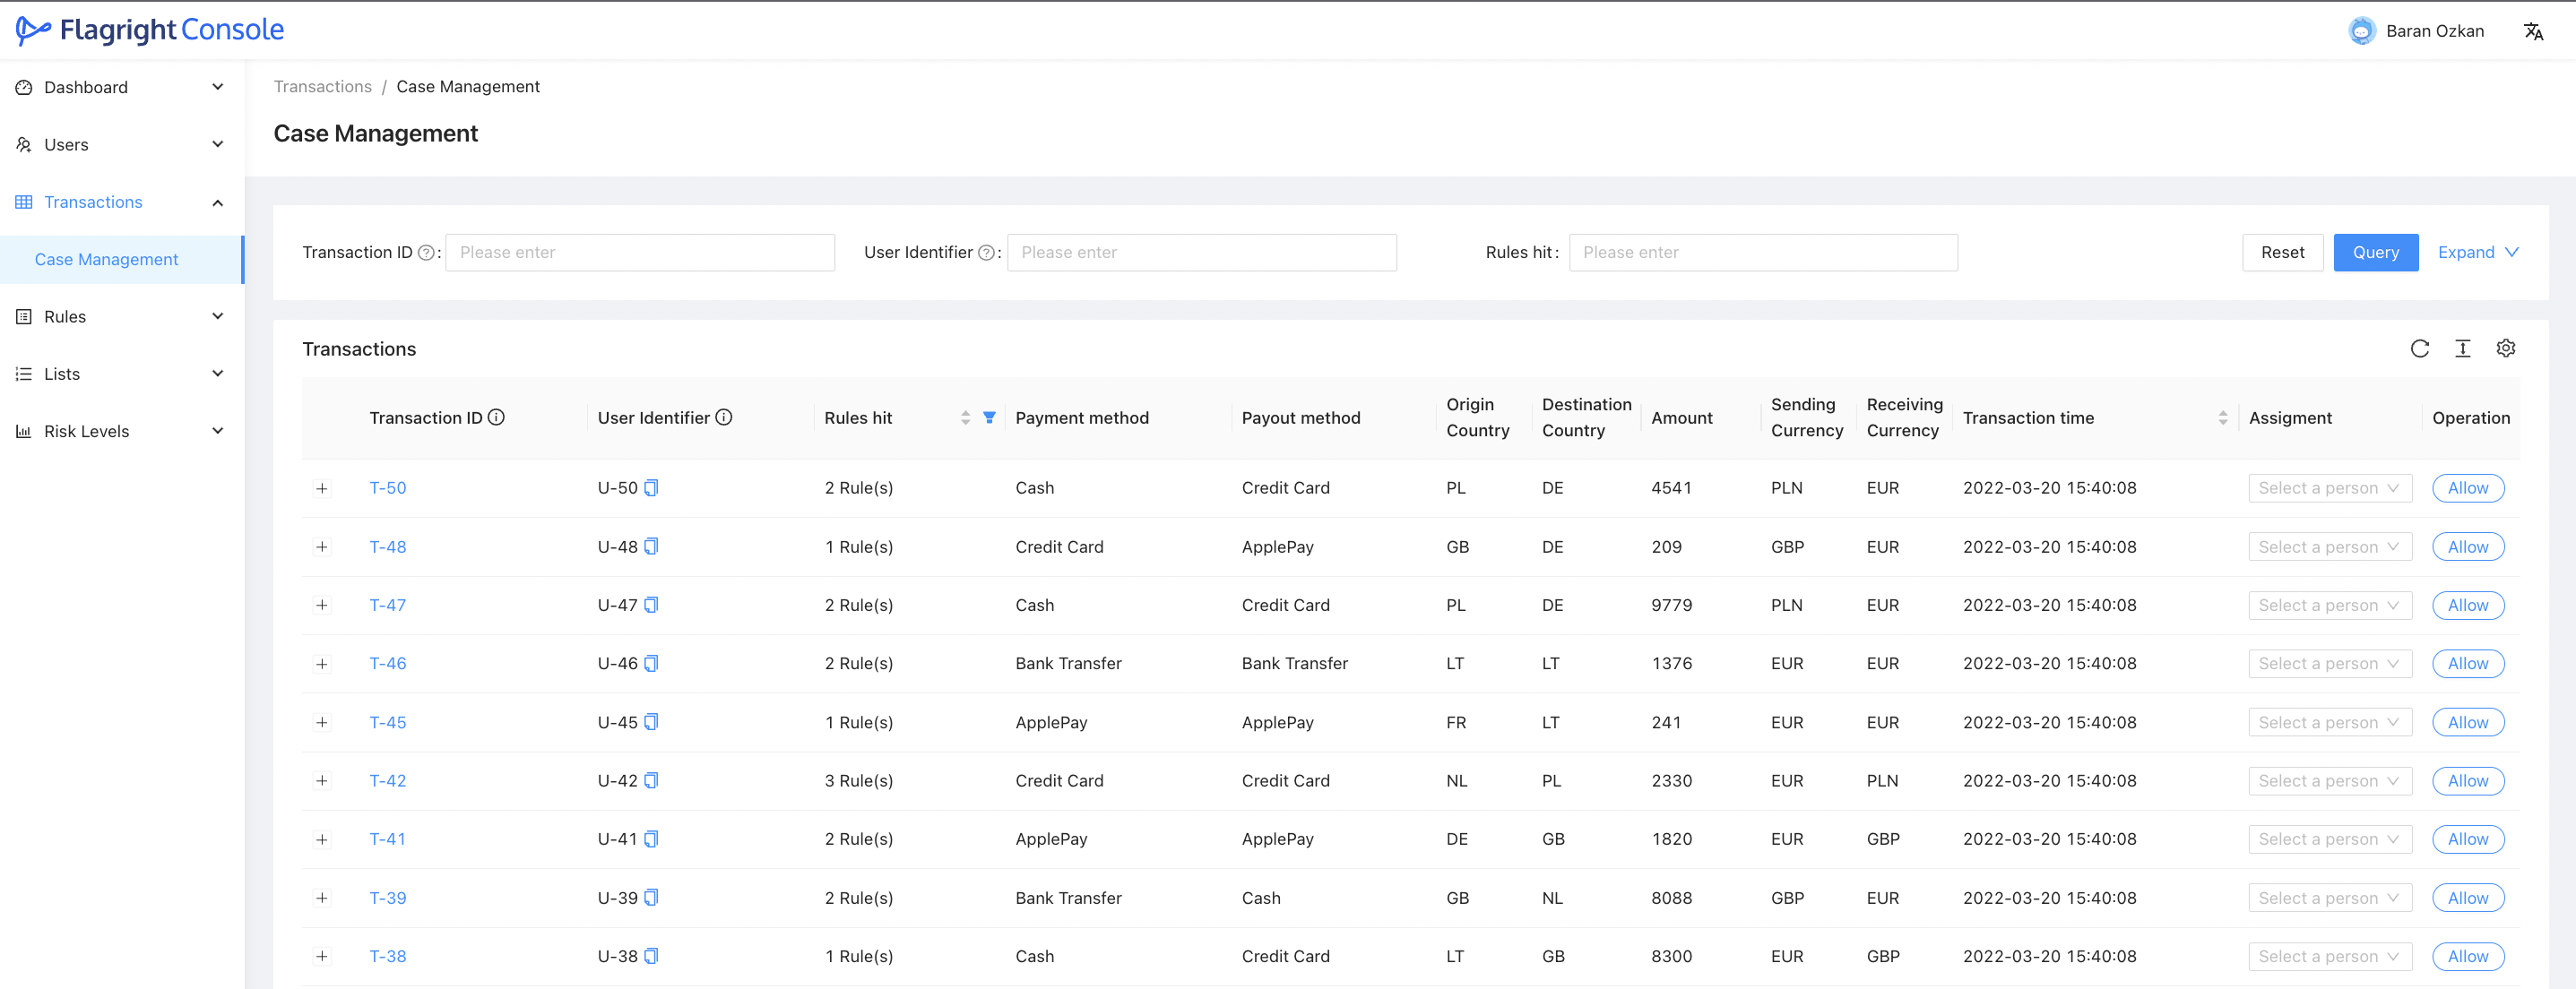Viewport: 2576px width, 989px height.
Task: Click the refresh icon above transactions table
Action: click(x=2419, y=348)
